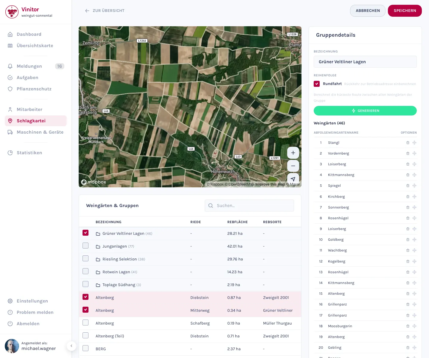The width and height of the screenshot is (429, 358).
Task: Click REBSORTE column header
Action: 272,222
